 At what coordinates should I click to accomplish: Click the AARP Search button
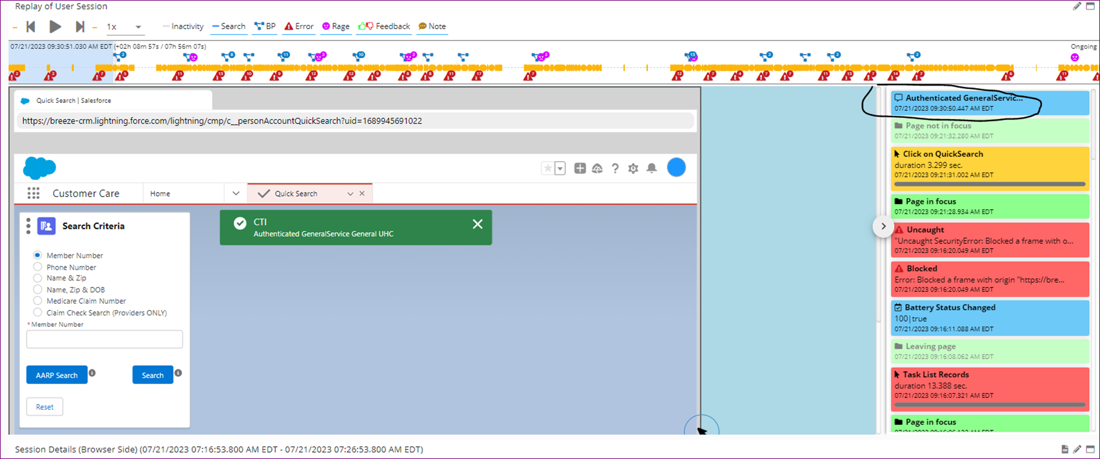point(57,375)
